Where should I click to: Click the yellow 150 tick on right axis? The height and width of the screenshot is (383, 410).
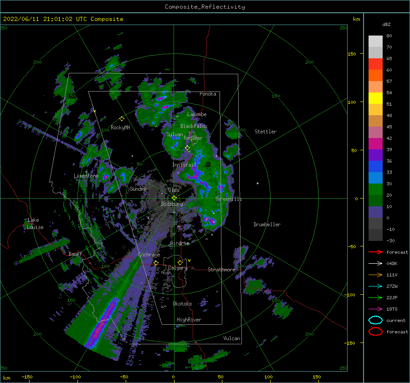click(x=352, y=54)
